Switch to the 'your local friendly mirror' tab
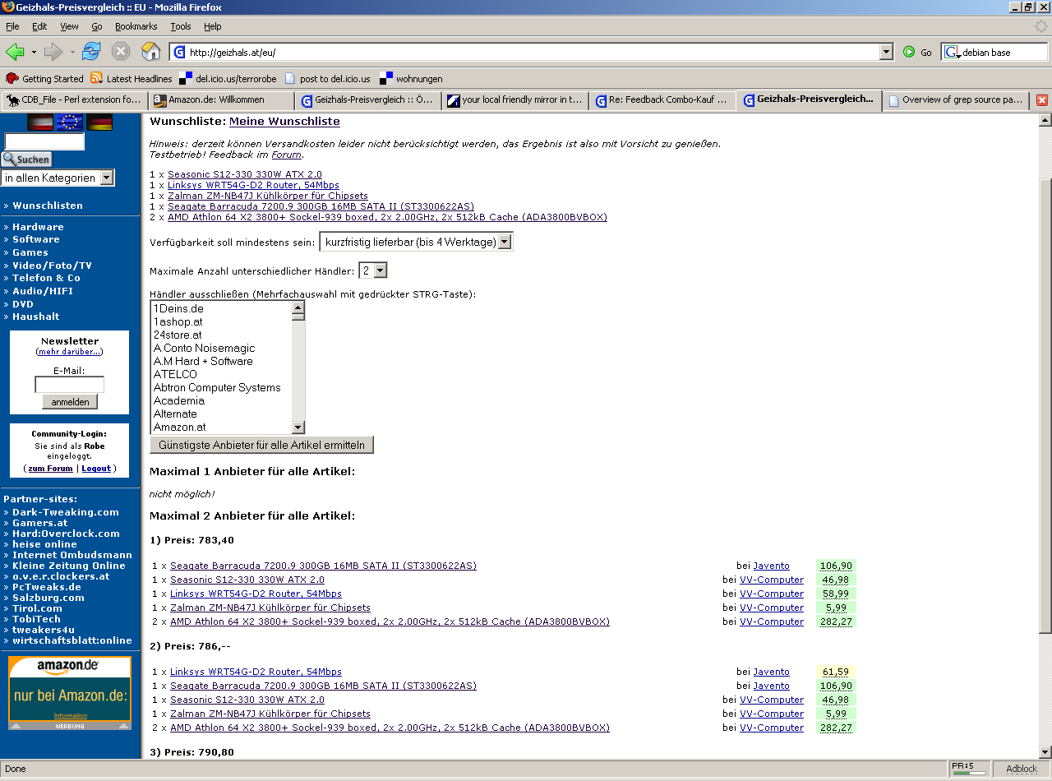The image size is (1052, 781). point(515,100)
